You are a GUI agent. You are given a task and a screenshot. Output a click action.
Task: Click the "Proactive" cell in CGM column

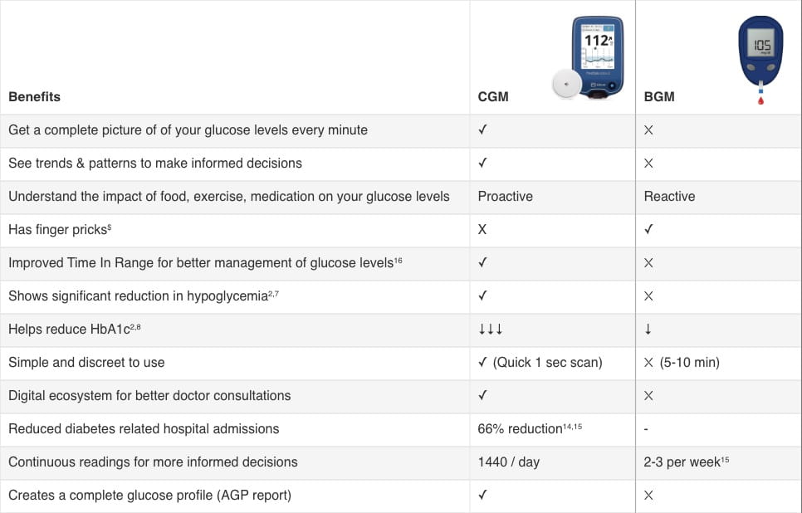505,196
